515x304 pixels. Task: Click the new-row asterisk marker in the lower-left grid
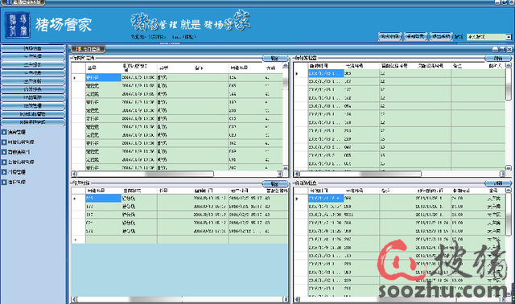point(76,240)
